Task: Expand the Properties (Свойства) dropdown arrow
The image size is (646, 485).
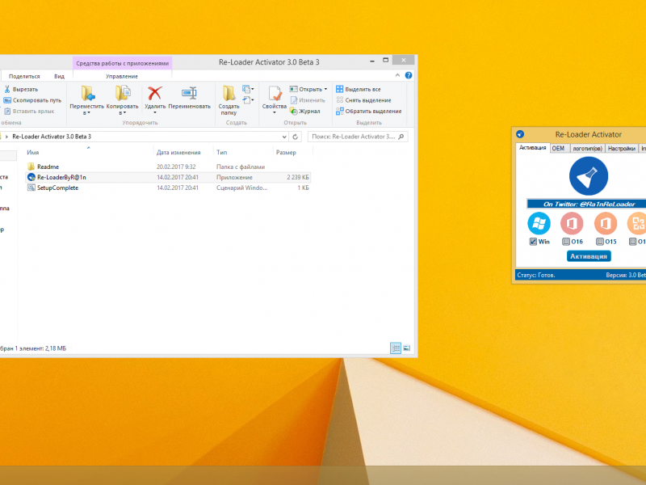Action: pos(275,112)
